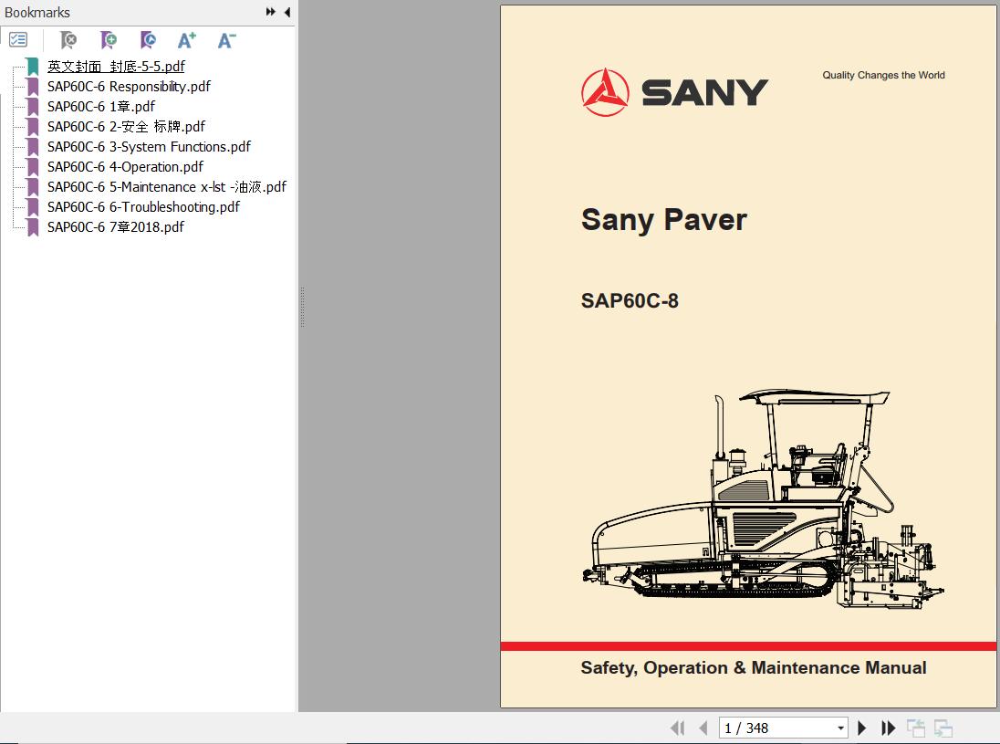Click bookmark icon beside 6-Troubleshooting.pdf
Viewport: 1000px width, 744px height.
coord(33,206)
